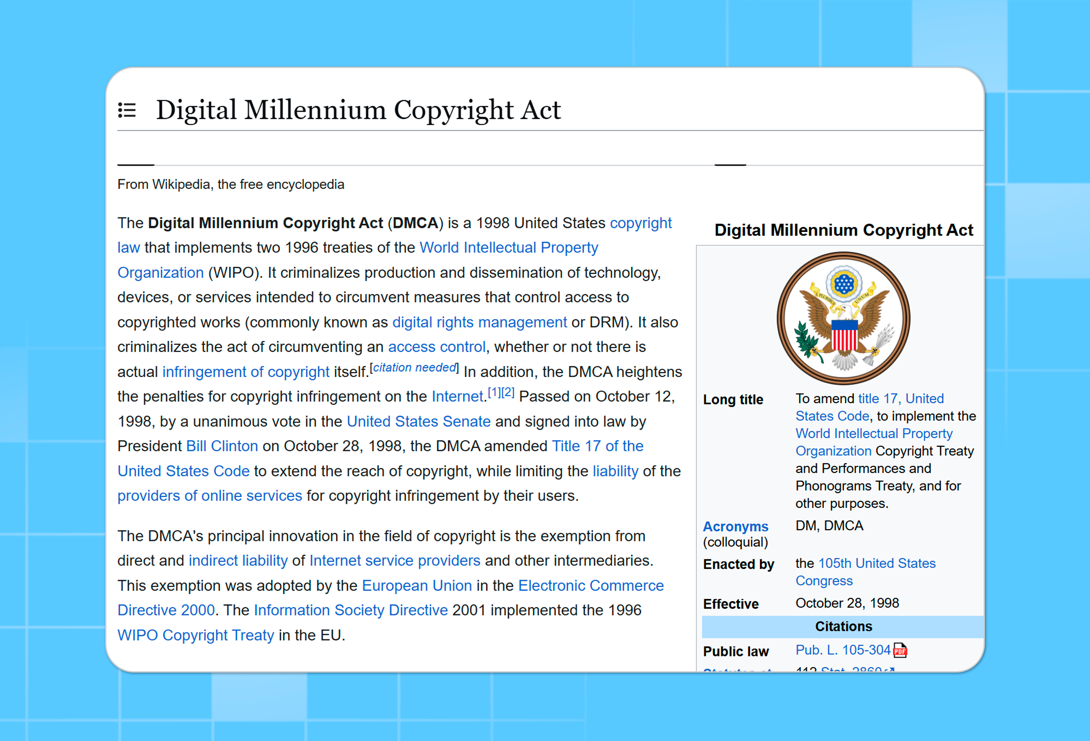Open the WIPO Copyright Treaty link

point(196,636)
